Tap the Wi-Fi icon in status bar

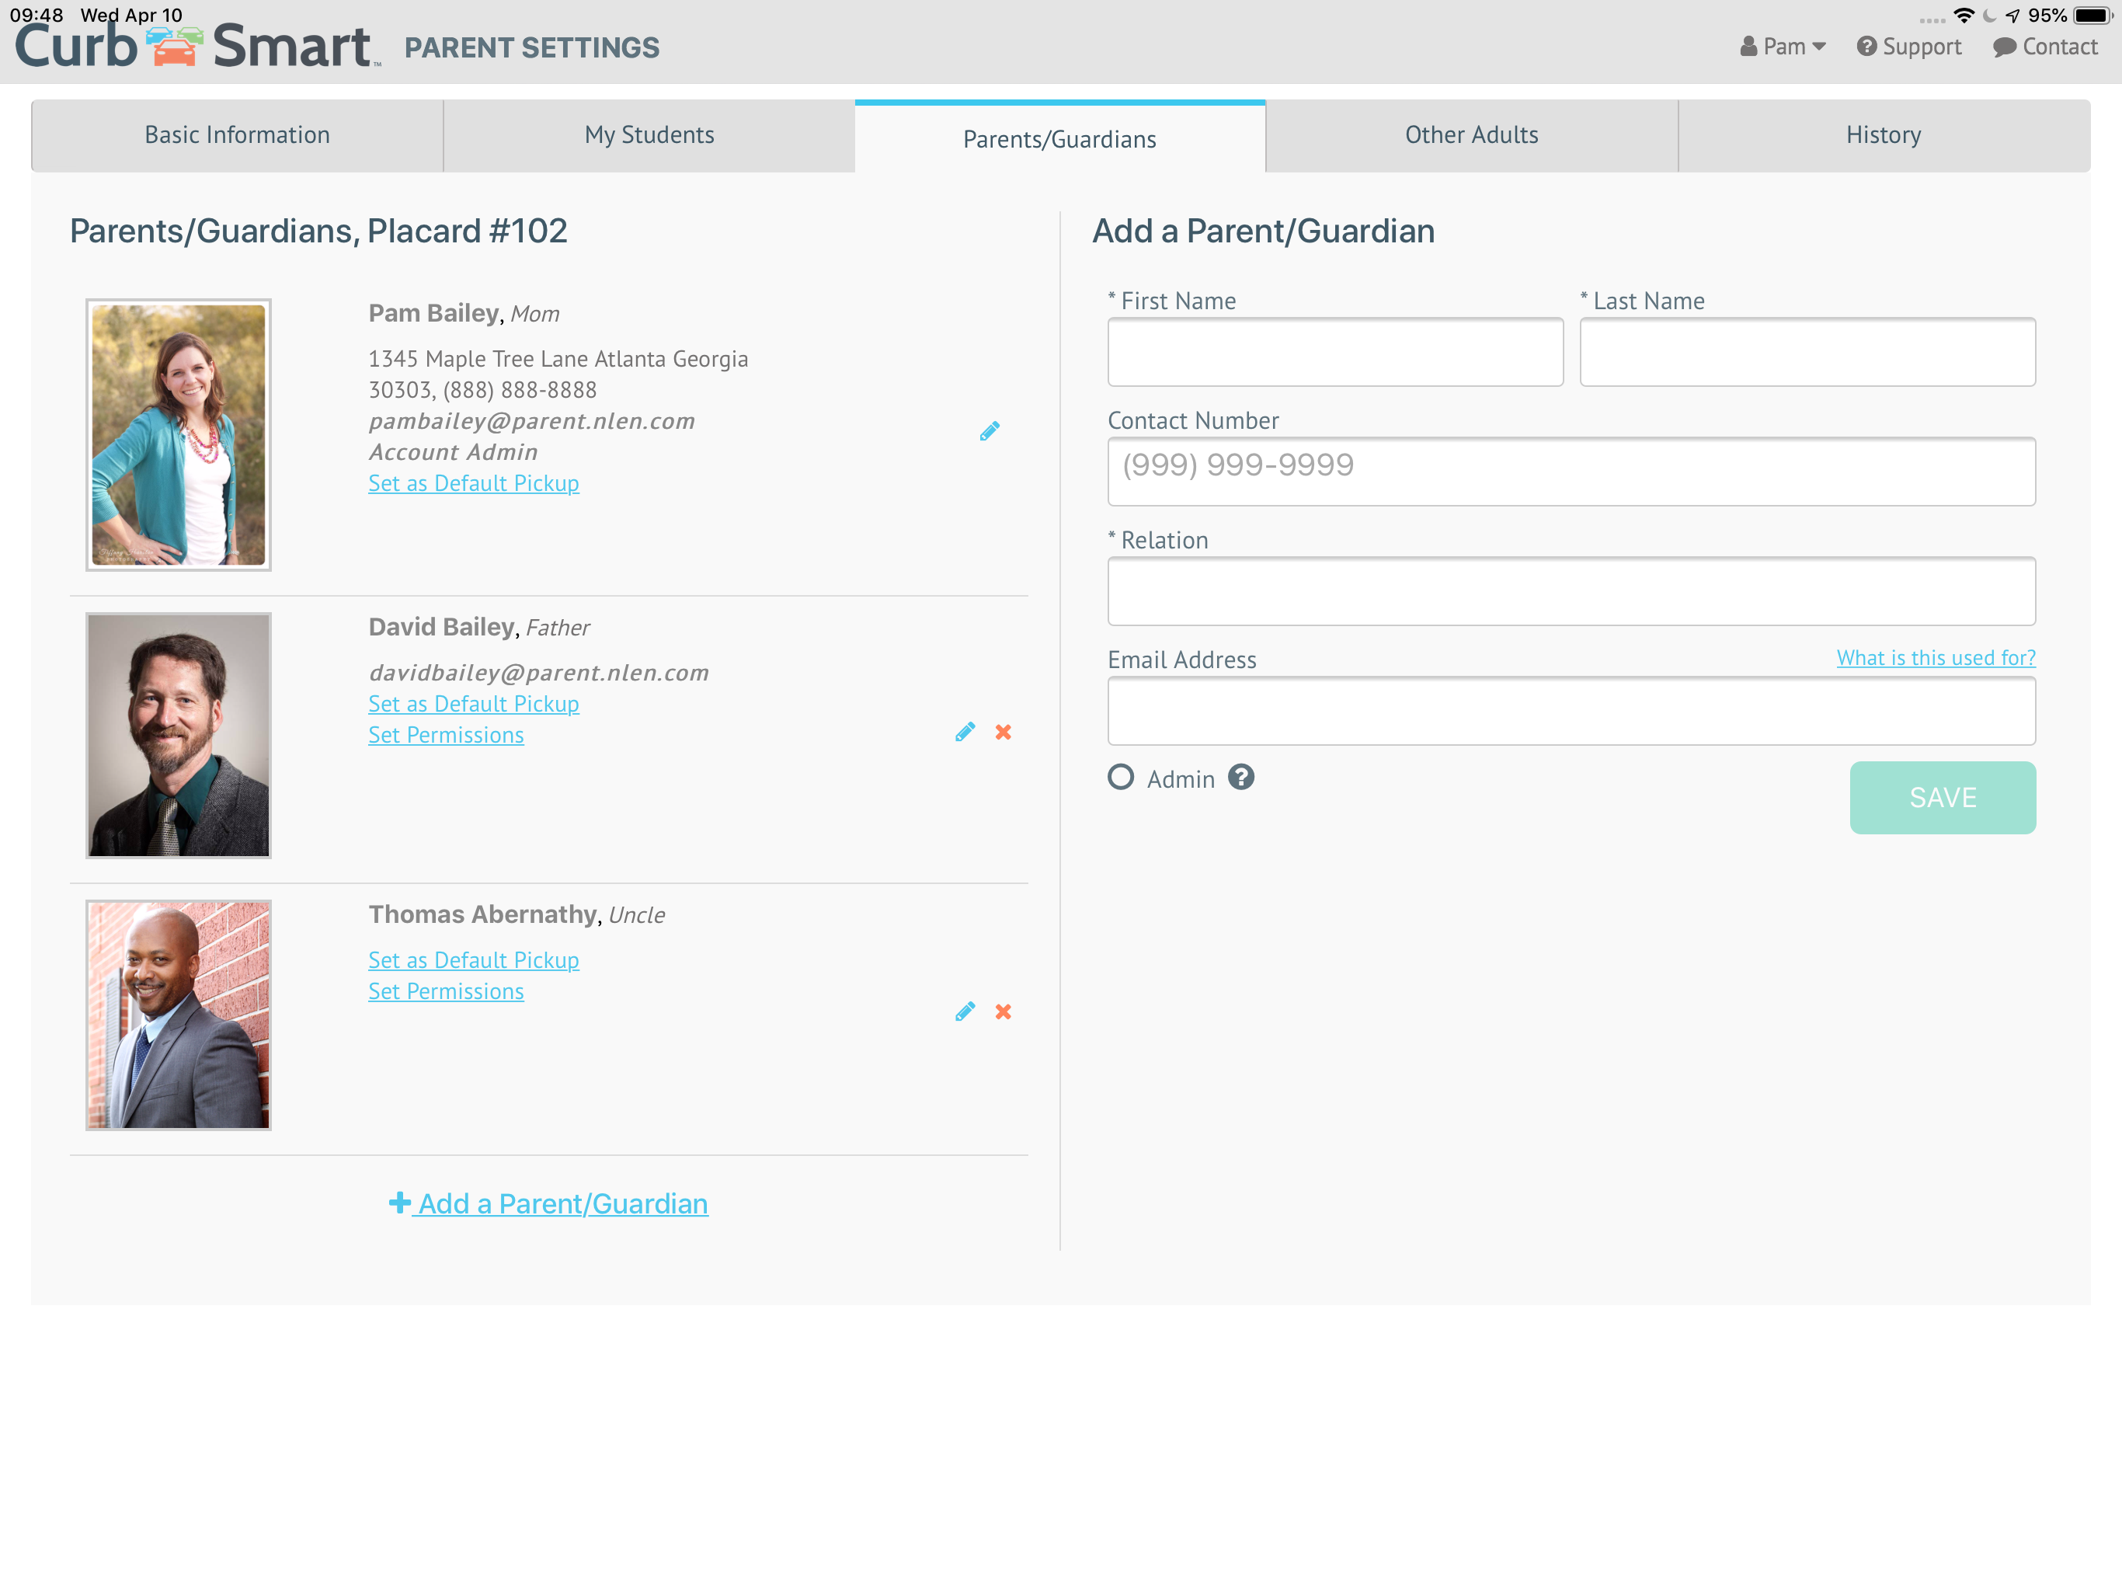coord(1963,16)
